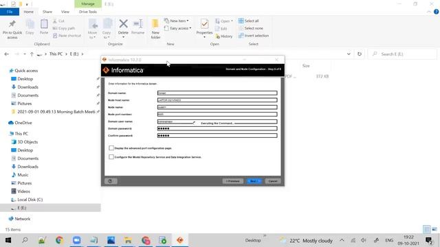Click This PC in address breadcrumb
440x247 pixels.
click(56, 54)
